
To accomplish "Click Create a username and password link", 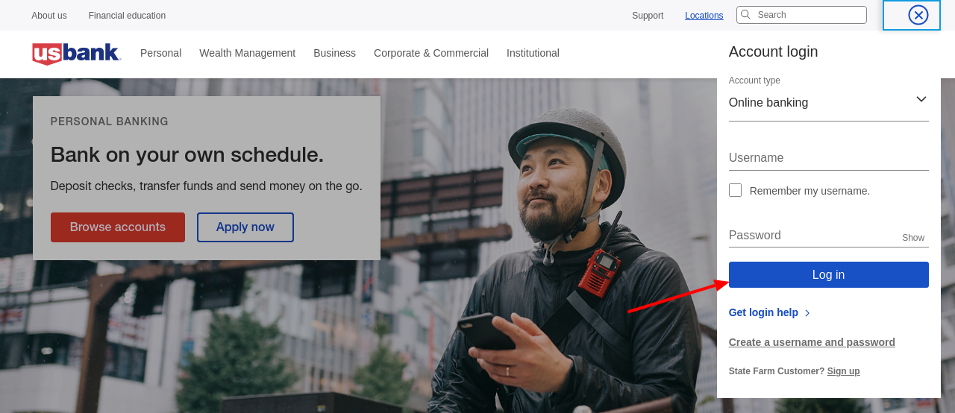I will 812,342.
